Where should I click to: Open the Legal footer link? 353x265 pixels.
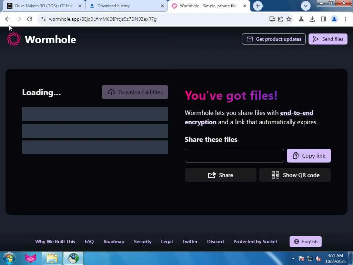point(167,242)
